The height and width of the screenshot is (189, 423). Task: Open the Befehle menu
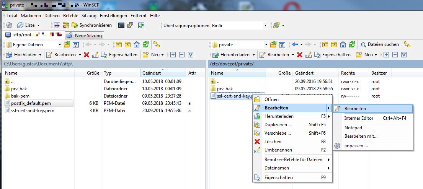[x=71, y=16]
